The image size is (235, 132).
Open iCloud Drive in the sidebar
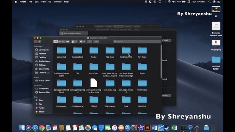[43, 81]
